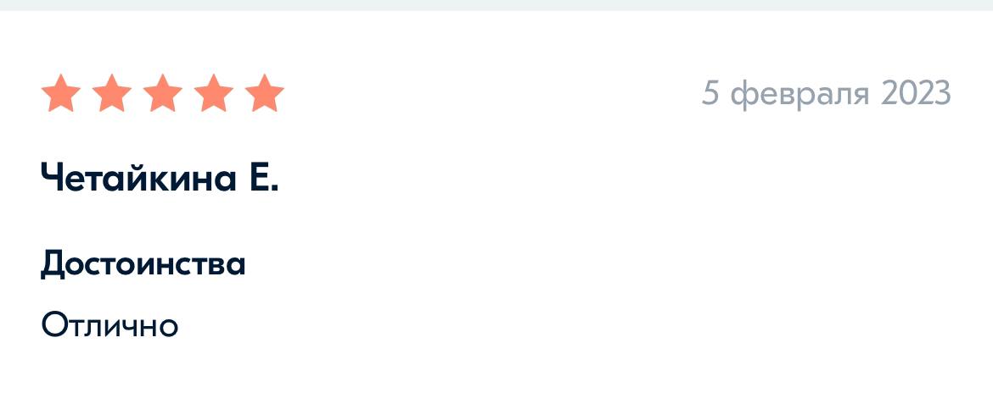The width and height of the screenshot is (993, 404).
Task: Click the day number 5 in the date
Action: [711, 93]
